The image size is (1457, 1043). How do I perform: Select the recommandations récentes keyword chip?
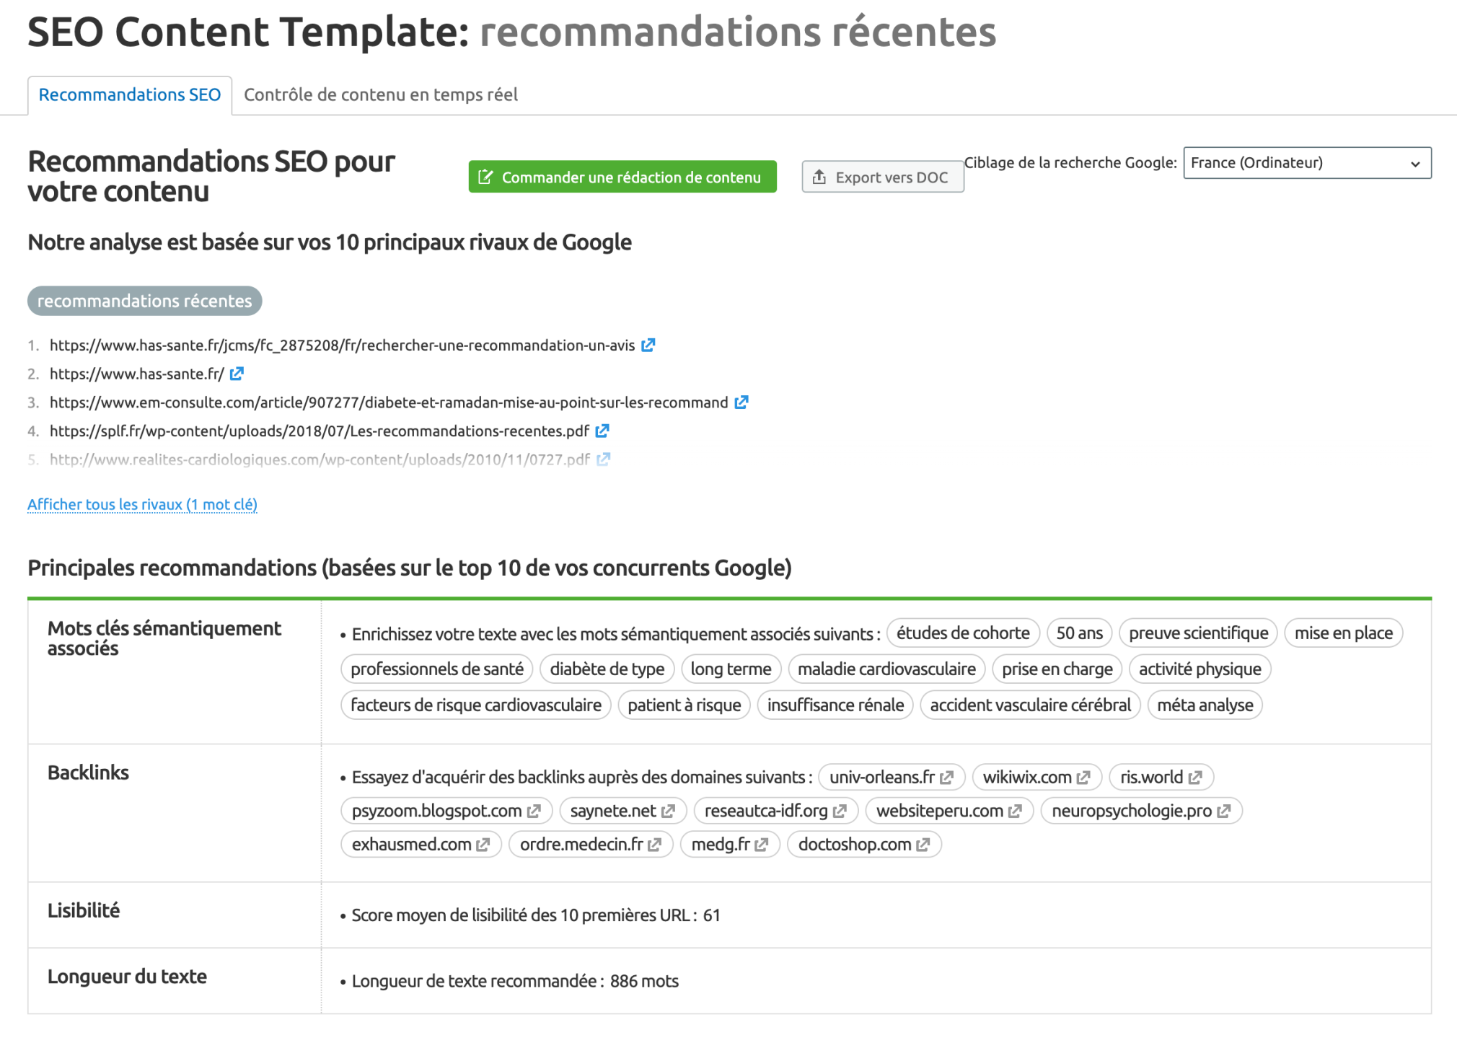[144, 301]
